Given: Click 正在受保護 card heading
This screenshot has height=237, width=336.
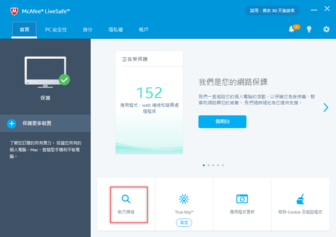Looking at the screenshot, I should [x=135, y=59].
